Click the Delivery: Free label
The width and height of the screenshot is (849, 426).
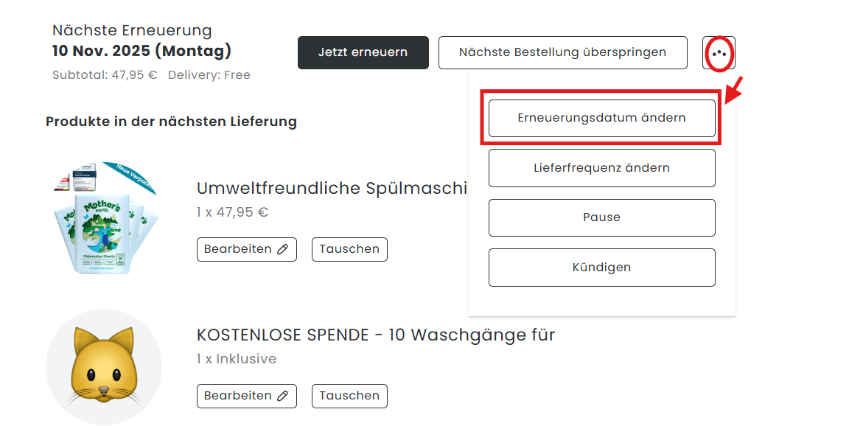click(209, 75)
